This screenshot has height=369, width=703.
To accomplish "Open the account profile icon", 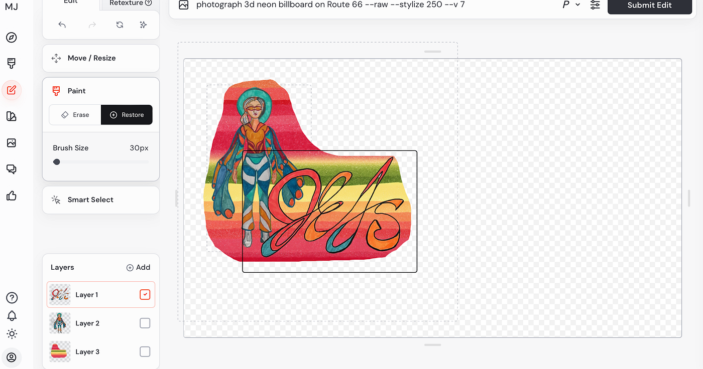I will coord(12,357).
